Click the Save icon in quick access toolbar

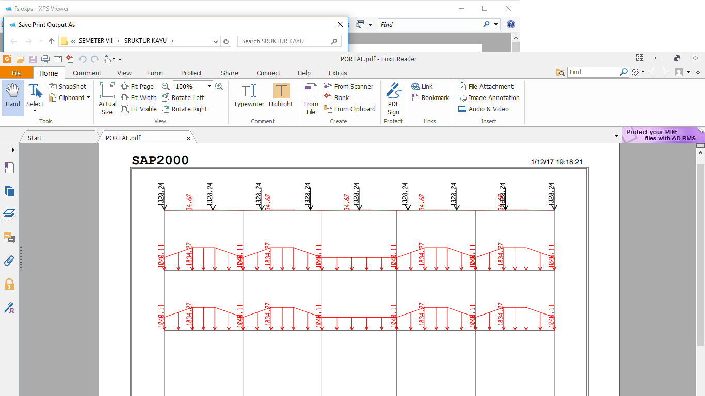point(33,59)
